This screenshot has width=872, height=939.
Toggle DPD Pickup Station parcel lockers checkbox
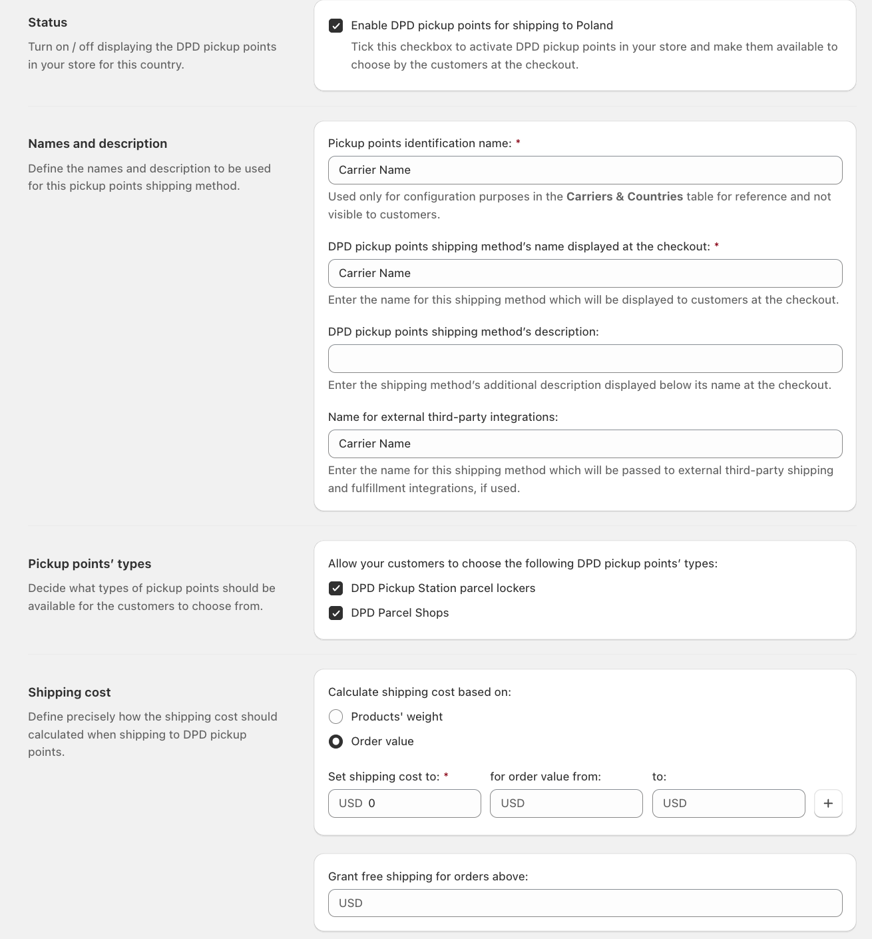336,589
